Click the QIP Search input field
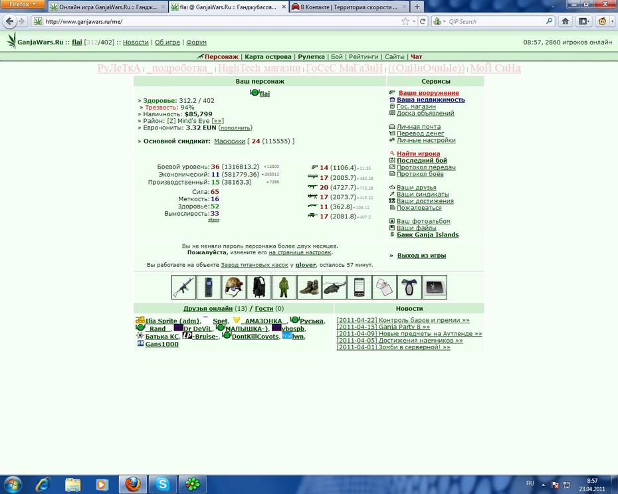The image size is (618, 494). point(496,22)
